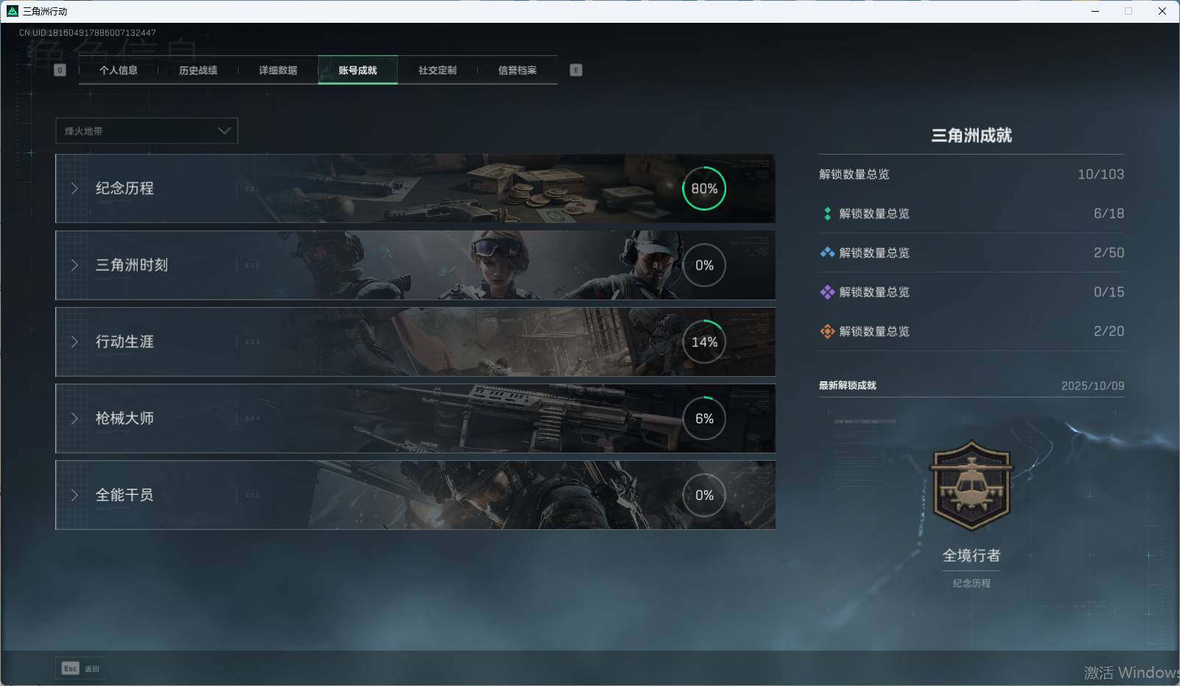Click the Delta Force app icon in title bar
1180x686 pixels.
12,11
